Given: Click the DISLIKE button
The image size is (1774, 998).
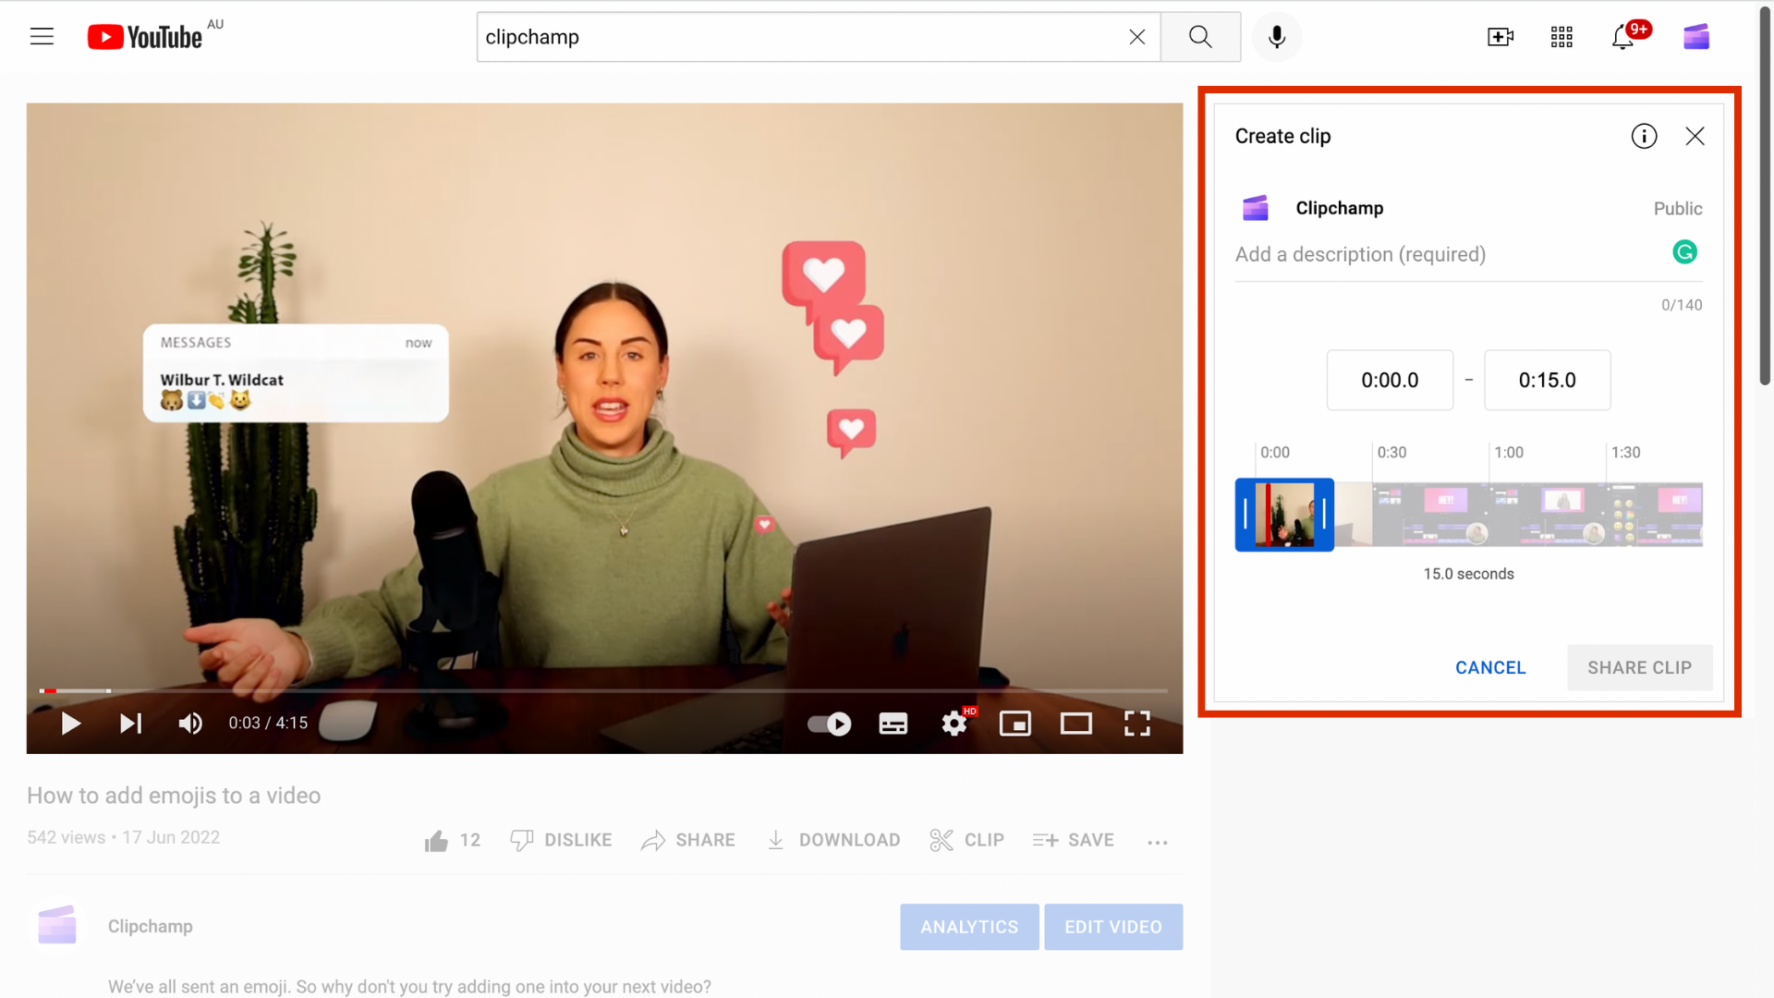Looking at the screenshot, I should pos(561,840).
